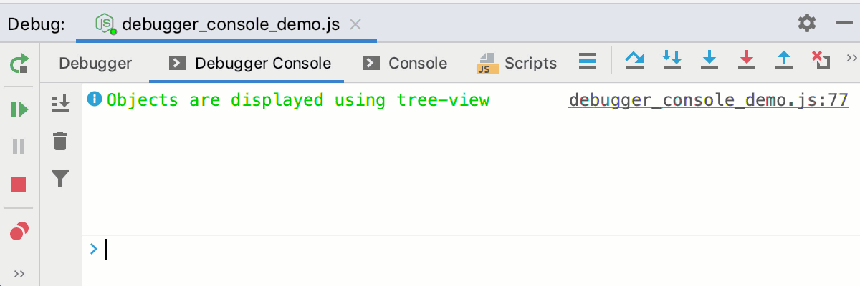Clear all console output with trash icon
Image resolution: width=860 pixels, height=286 pixels.
coord(60,141)
